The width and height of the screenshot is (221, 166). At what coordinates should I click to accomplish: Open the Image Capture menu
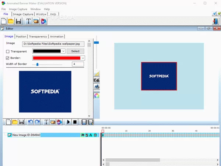18,9
